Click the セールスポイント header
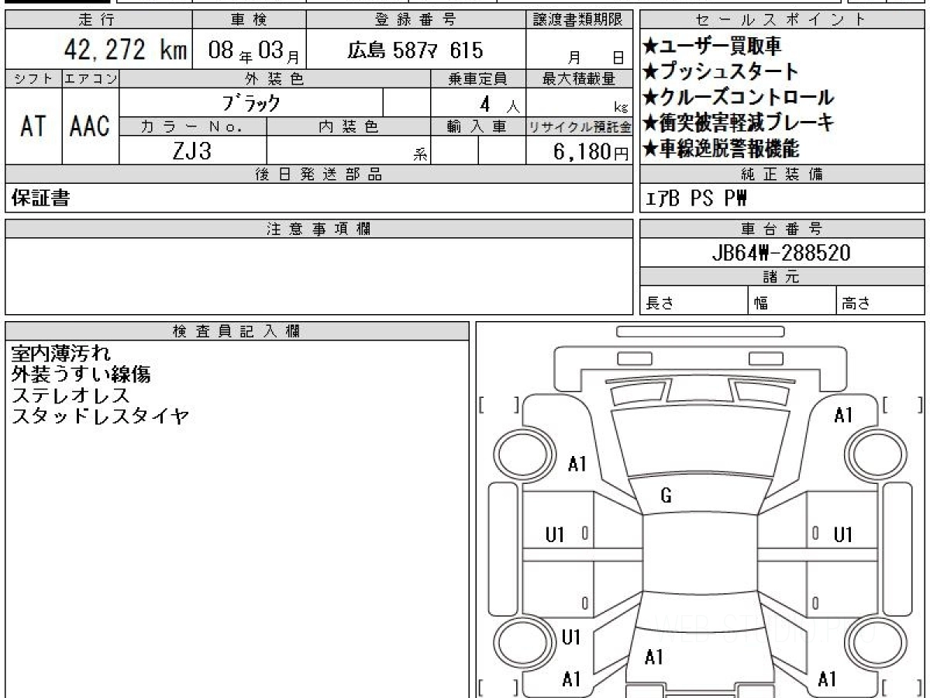 pyautogui.click(x=782, y=20)
